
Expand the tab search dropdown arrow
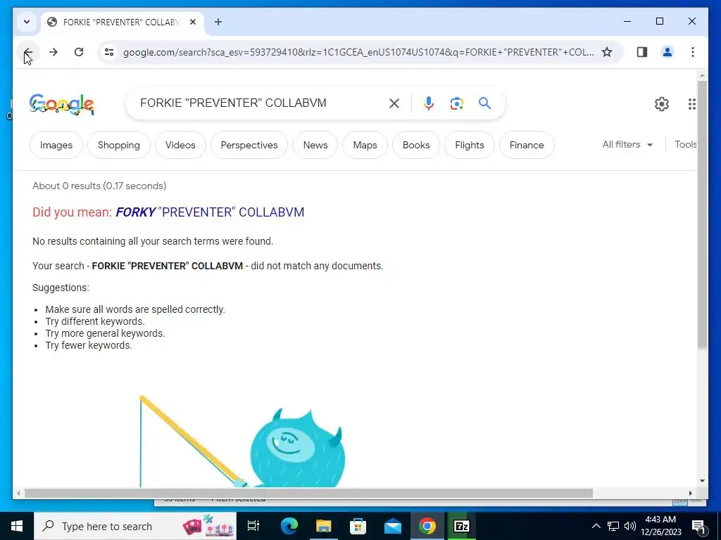point(27,22)
